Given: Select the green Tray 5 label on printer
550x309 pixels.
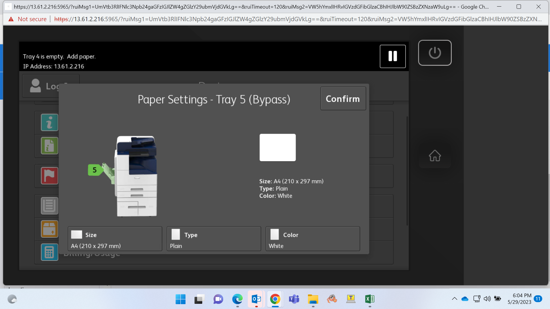Looking at the screenshot, I should pyautogui.click(x=95, y=170).
